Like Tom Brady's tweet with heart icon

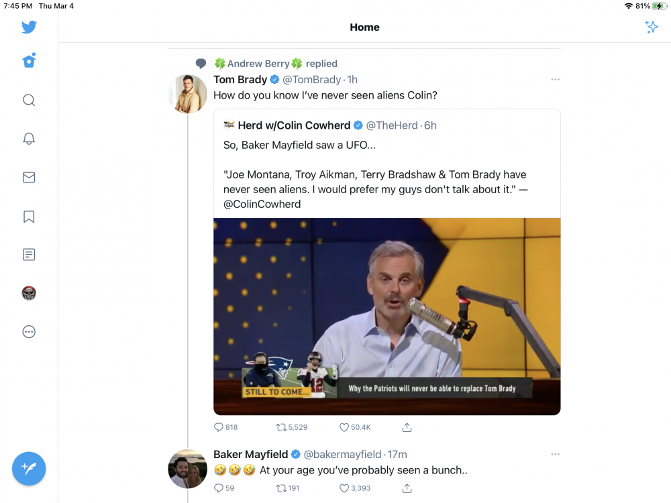click(x=344, y=427)
